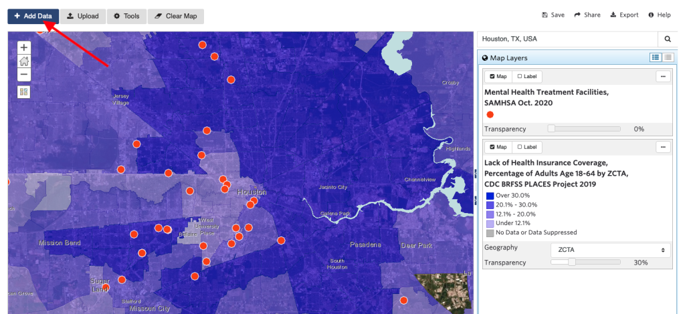
Task: Open the ZCTA Geography dropdown
Action: tap(610, 251)
